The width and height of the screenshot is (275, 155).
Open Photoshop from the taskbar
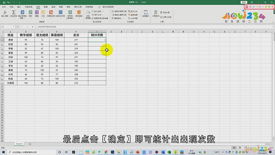(112, 152)
